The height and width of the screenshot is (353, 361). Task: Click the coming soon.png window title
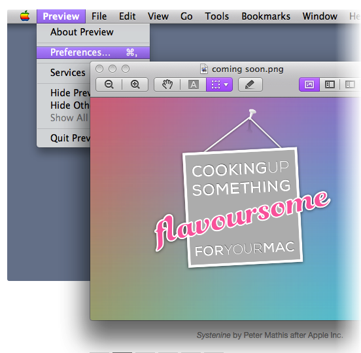coord(247,69)
